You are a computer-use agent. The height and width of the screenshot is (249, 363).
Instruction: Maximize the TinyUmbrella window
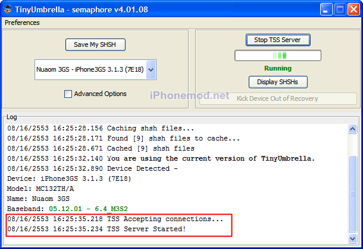(340, 9)
